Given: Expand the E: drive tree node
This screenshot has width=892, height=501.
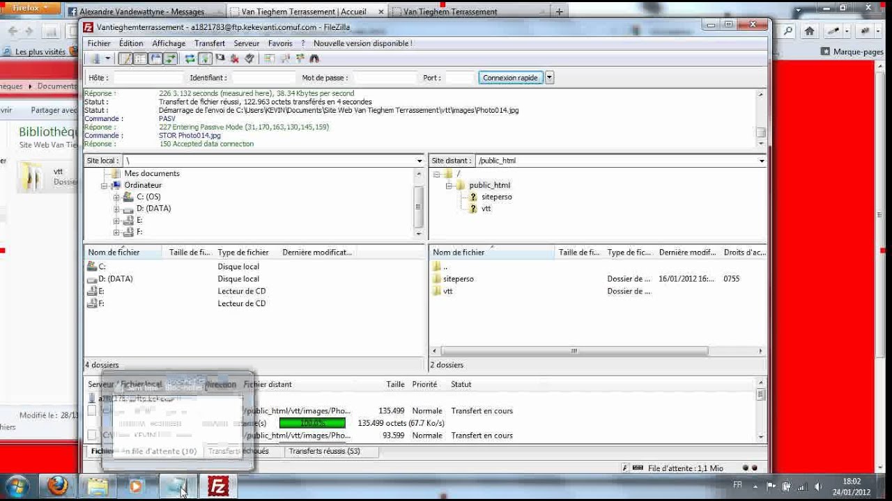Looking at the screenshot, I should tap(116, 220).
